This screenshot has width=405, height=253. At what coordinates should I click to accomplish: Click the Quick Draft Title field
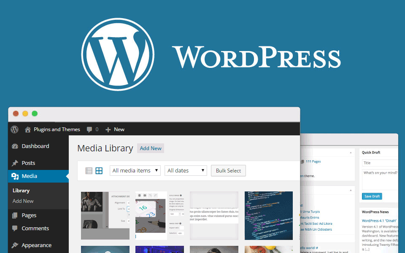point(380,163)
